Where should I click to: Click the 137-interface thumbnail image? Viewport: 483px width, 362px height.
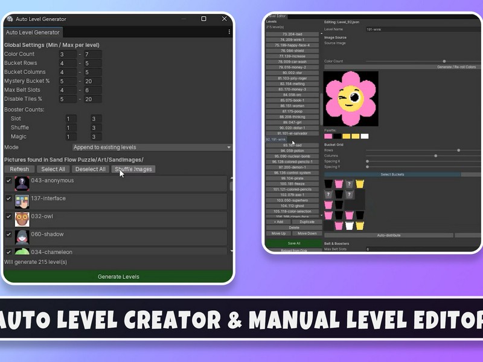22,202
